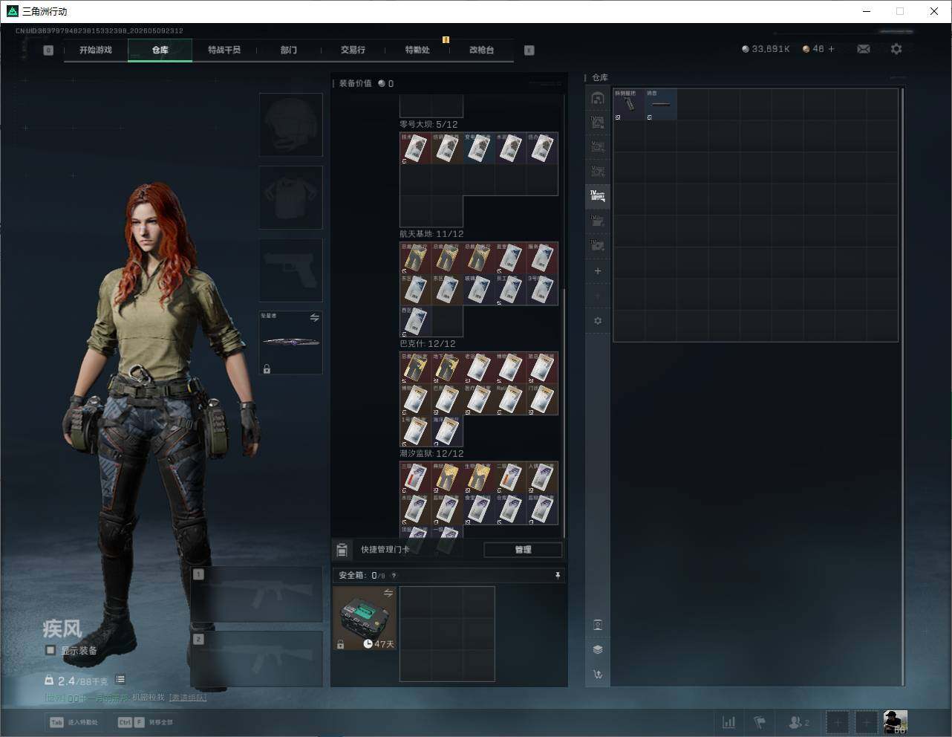The width and height of the screenshot is (952, 737).
Task: Select the equipped melee knife item
Action: click(x=291, y=342)
